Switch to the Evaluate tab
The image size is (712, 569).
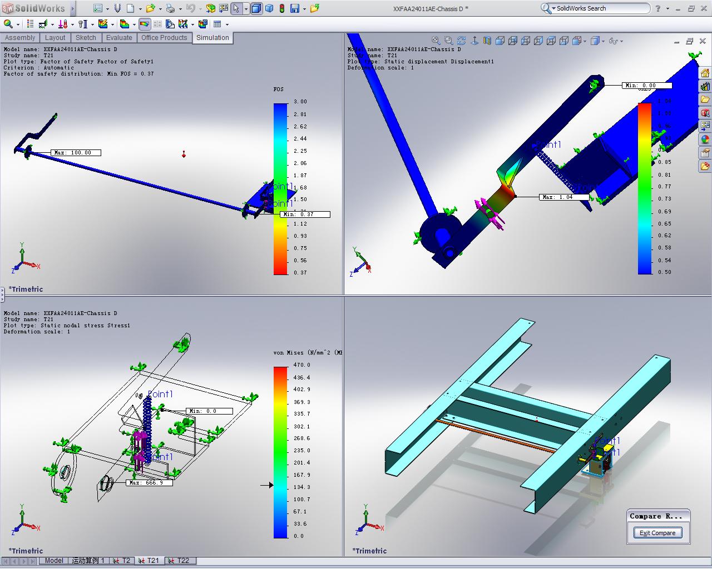tap(119, 38)
